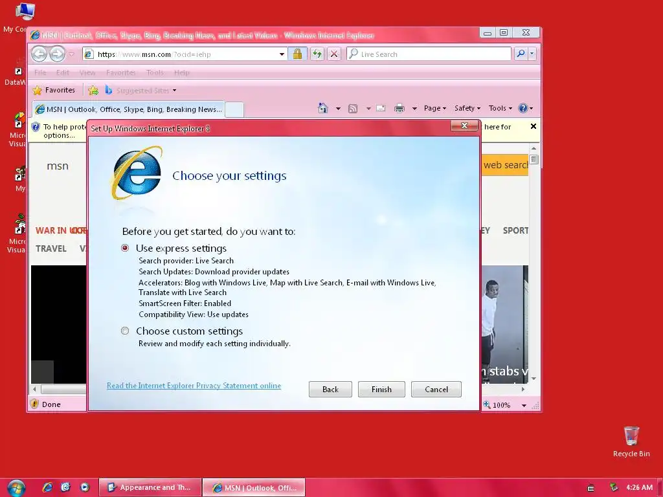Click the Help question mark icon
663x497 pixels.
(523, 108)
